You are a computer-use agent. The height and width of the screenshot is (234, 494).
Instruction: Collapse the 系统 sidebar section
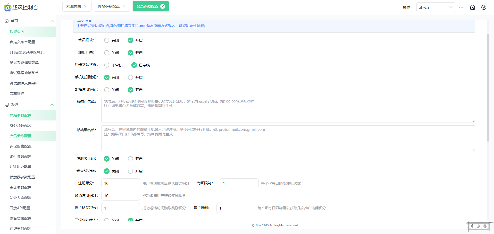(x=52, y=105)
